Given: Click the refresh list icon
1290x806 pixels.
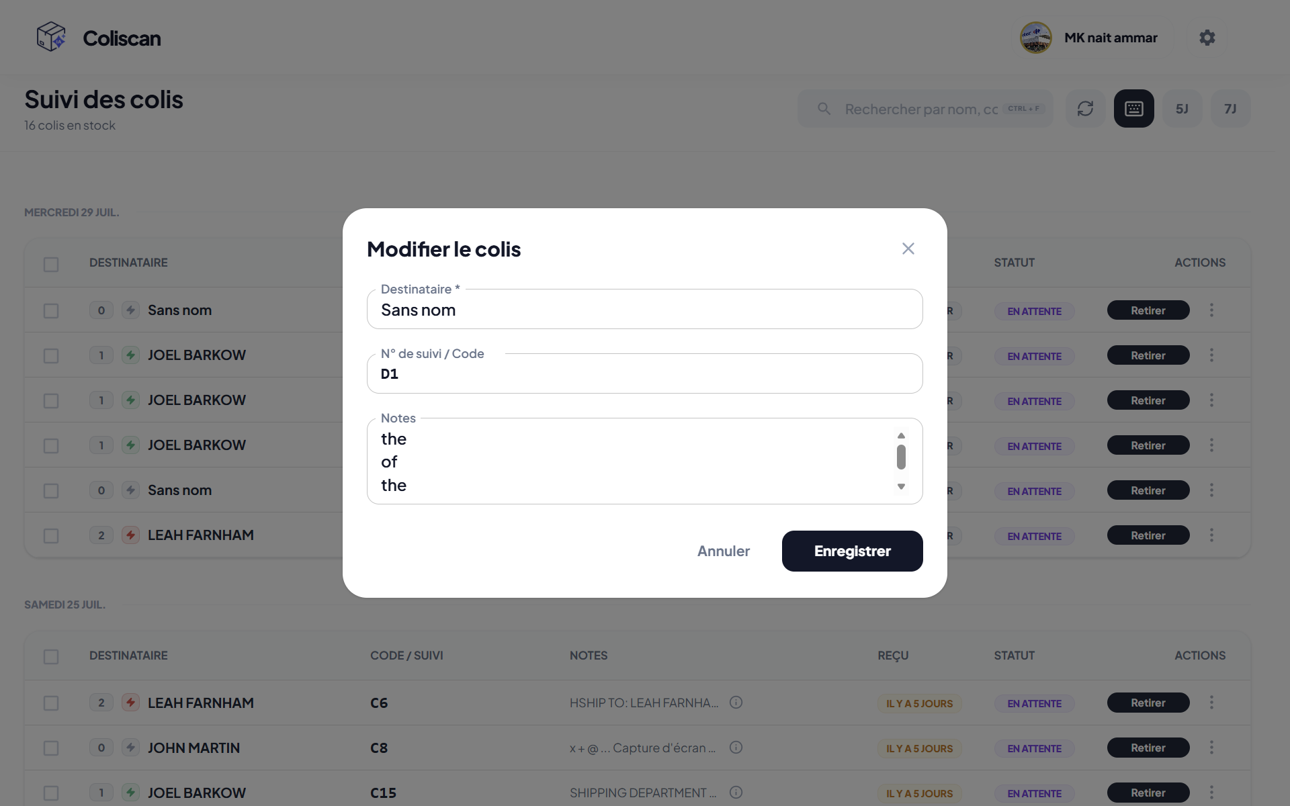Looking at the screenshot, I should pyautogui.click(x=1085, y=109).
